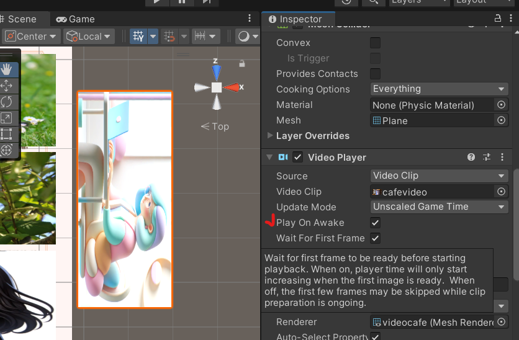Pick a Physic Material with object selector
Screen dimensions: 519x340
pyautogui.click(x=501, y=105)
